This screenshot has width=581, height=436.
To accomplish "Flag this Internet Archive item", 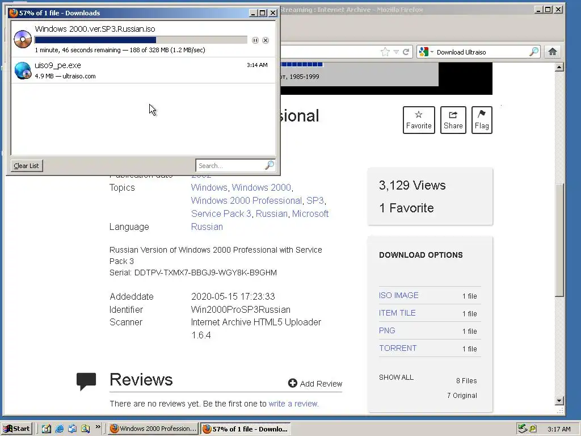I will coord(482,120).
